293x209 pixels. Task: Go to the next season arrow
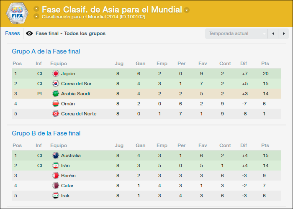(x=283, y=33)
